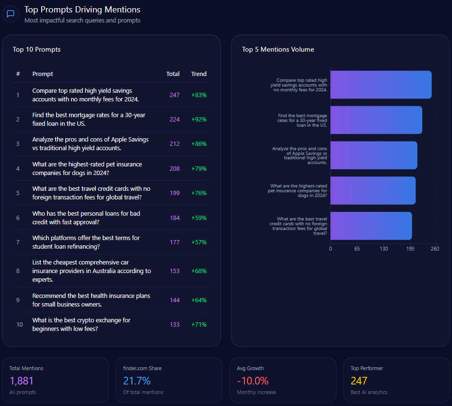The image size is (452, 406).
Task: Select the car insurance Australia prompt row
Action: tap(91, 271)
